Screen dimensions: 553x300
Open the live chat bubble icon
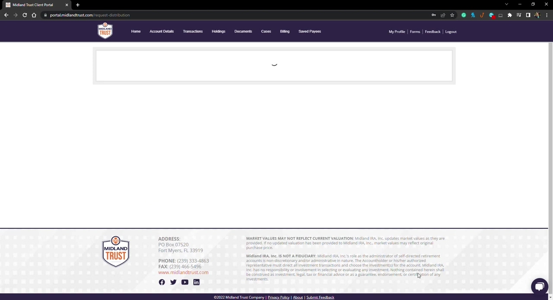[539, 286]
